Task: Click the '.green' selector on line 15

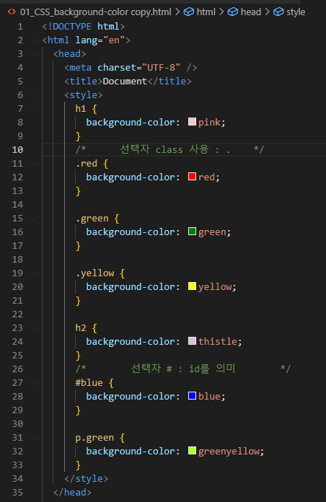Action: (92, 219)
